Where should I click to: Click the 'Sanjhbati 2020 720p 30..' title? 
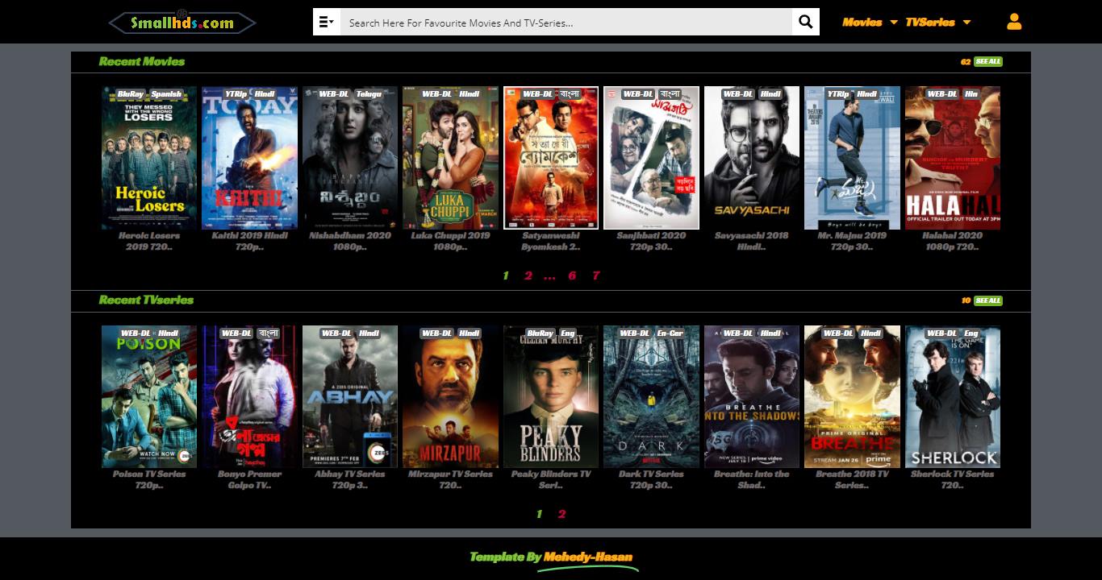(651, 241)
